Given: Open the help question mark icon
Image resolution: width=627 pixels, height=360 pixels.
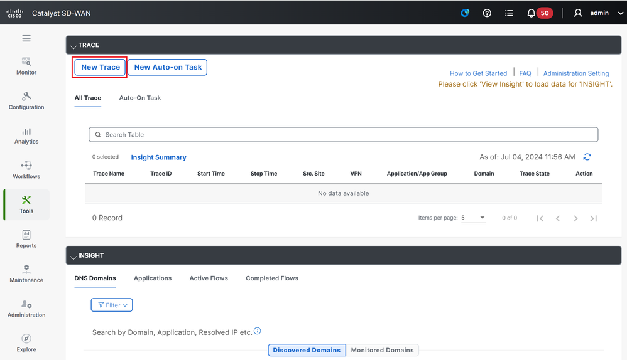Looking at the screenshot, I should click(x=487, y=13).
